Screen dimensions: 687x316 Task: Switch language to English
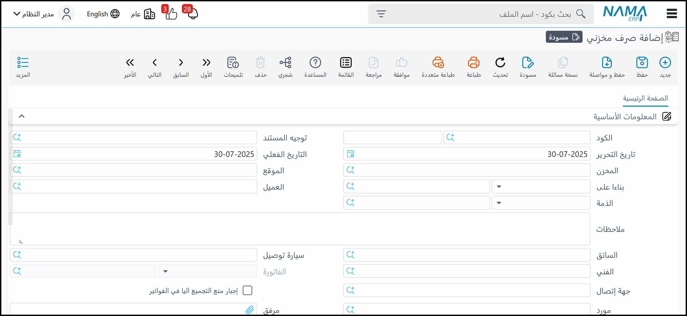click(x=103, y=14)
